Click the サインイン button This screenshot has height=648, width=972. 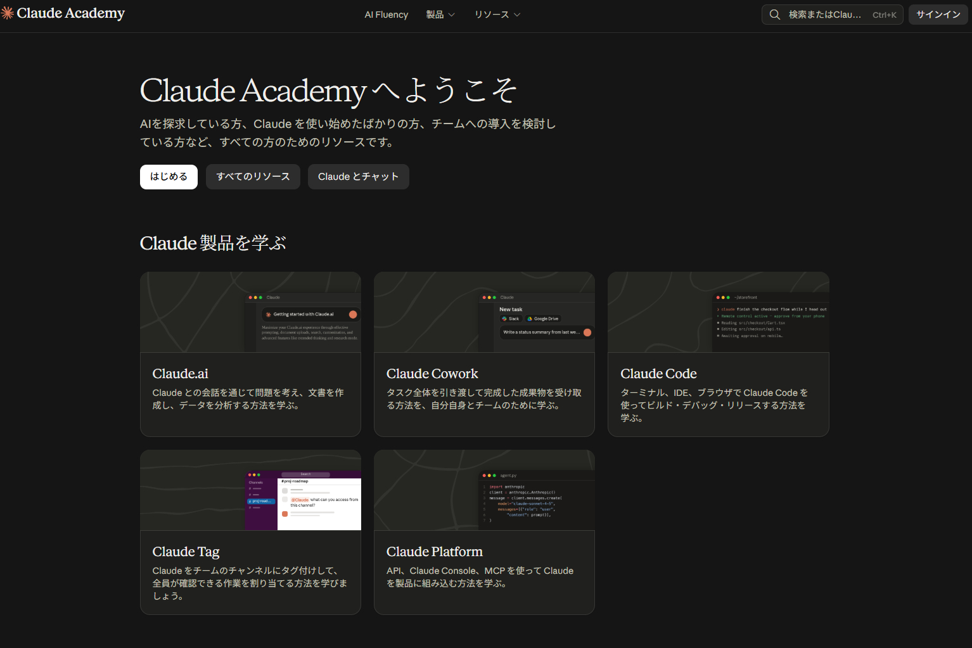pyautogui.click(x=938, y=15)
